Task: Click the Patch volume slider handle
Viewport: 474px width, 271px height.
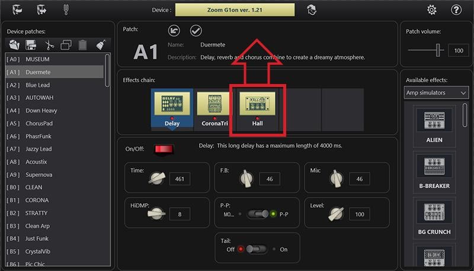Action: pyautogui.click(x=439, y=51)
